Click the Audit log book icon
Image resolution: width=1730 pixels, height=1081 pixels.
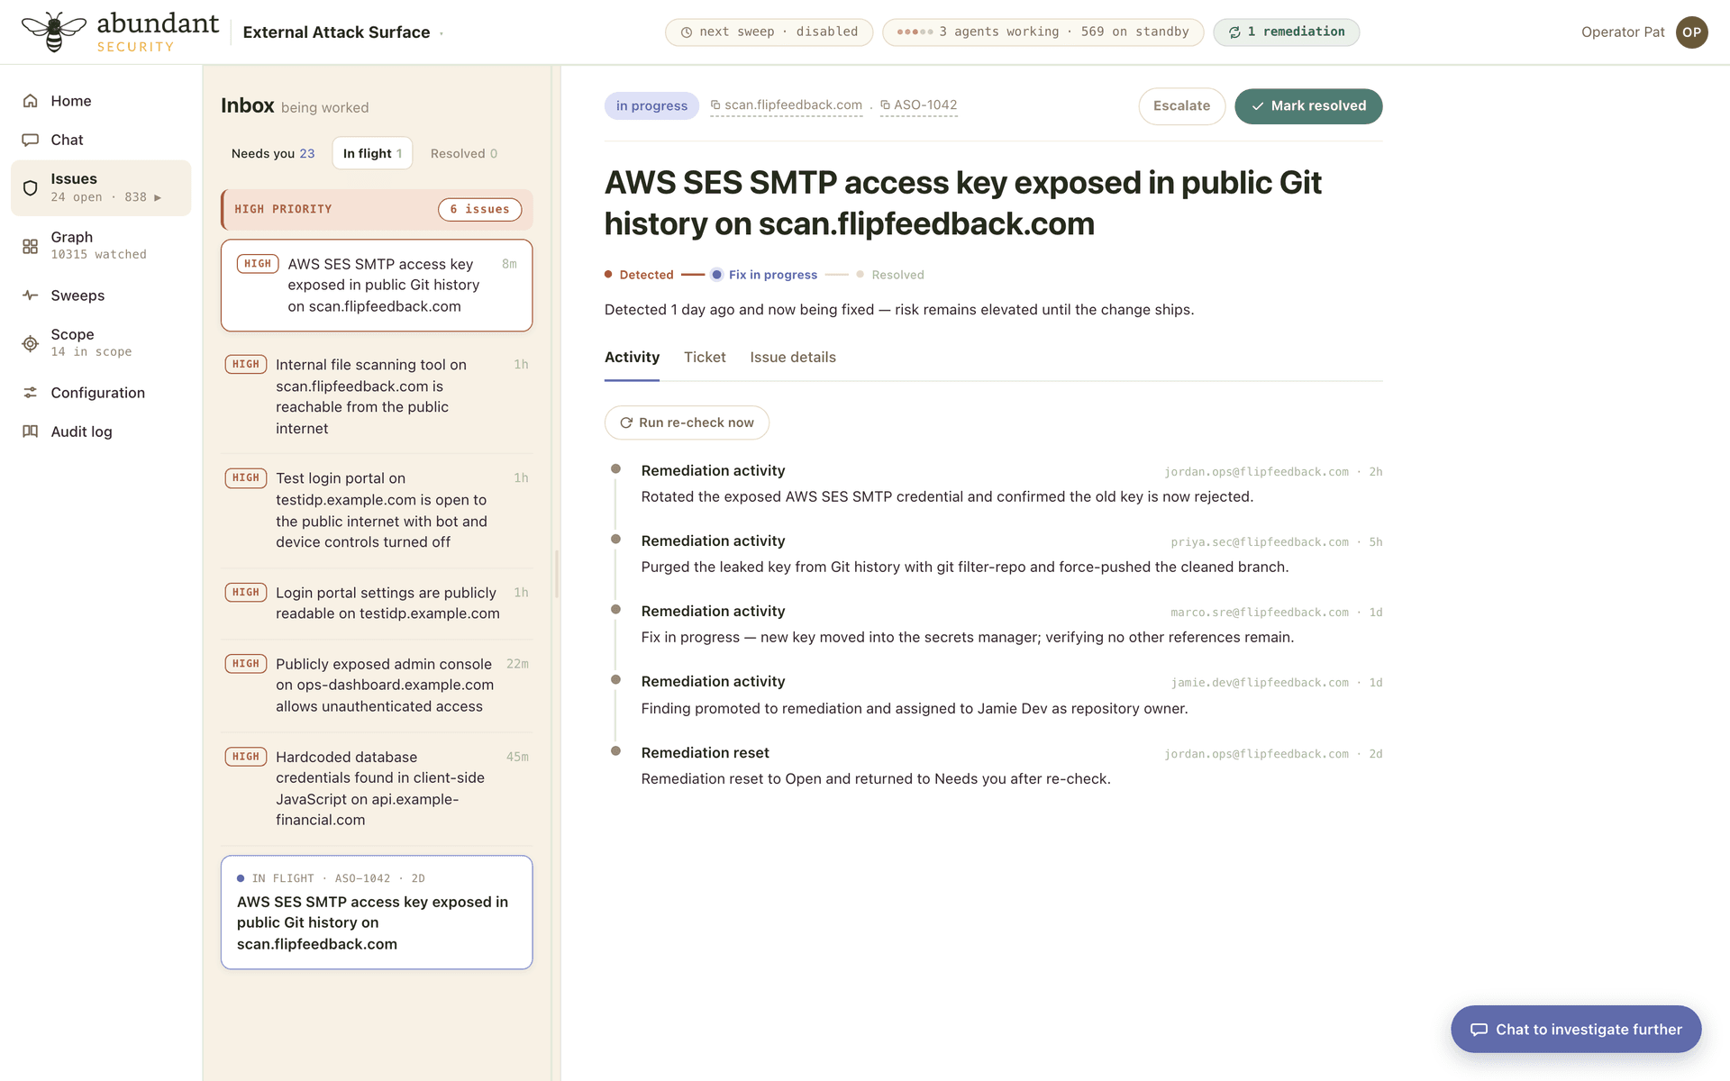[31, 431]
